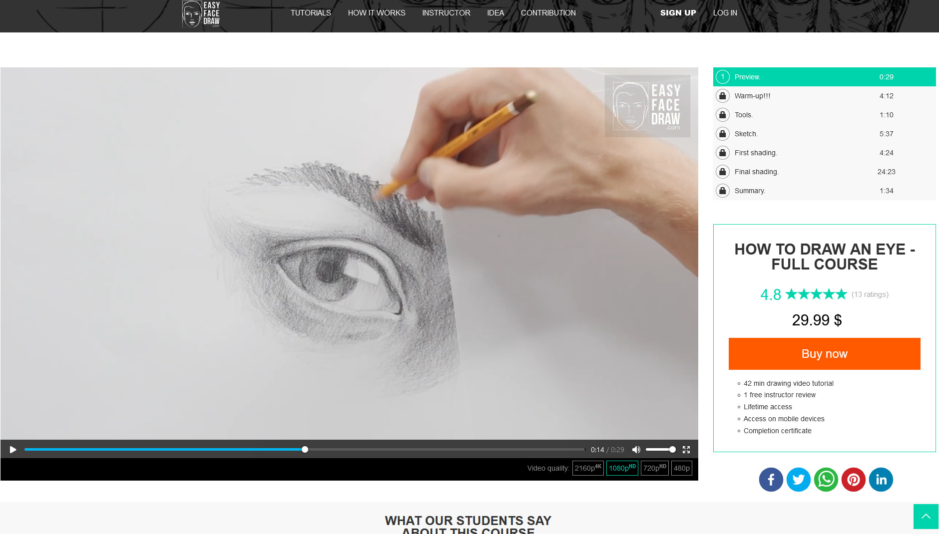The image size is (939, 534).
Task: Pin course on Pinterest
Action: click(x=853, y=480)
